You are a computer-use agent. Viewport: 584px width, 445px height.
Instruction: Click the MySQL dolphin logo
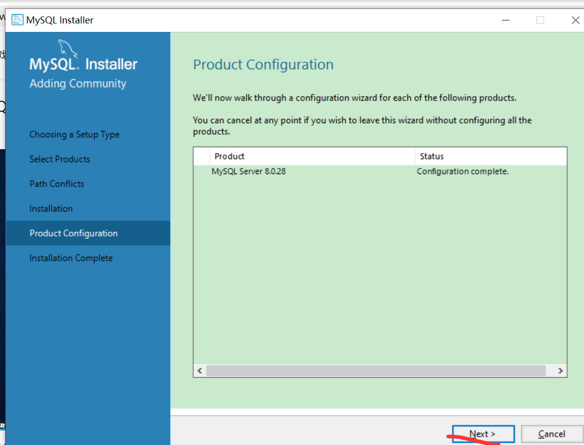tap(67, 48)
